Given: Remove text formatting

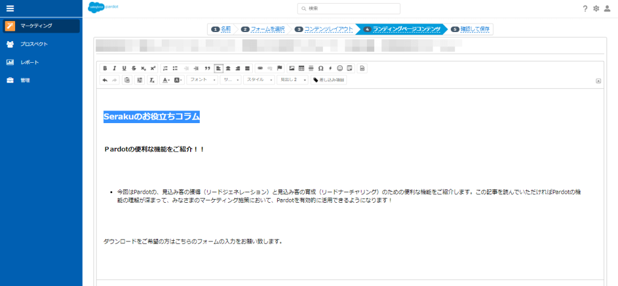Looking at the screenshot, I should pos(152,80).
